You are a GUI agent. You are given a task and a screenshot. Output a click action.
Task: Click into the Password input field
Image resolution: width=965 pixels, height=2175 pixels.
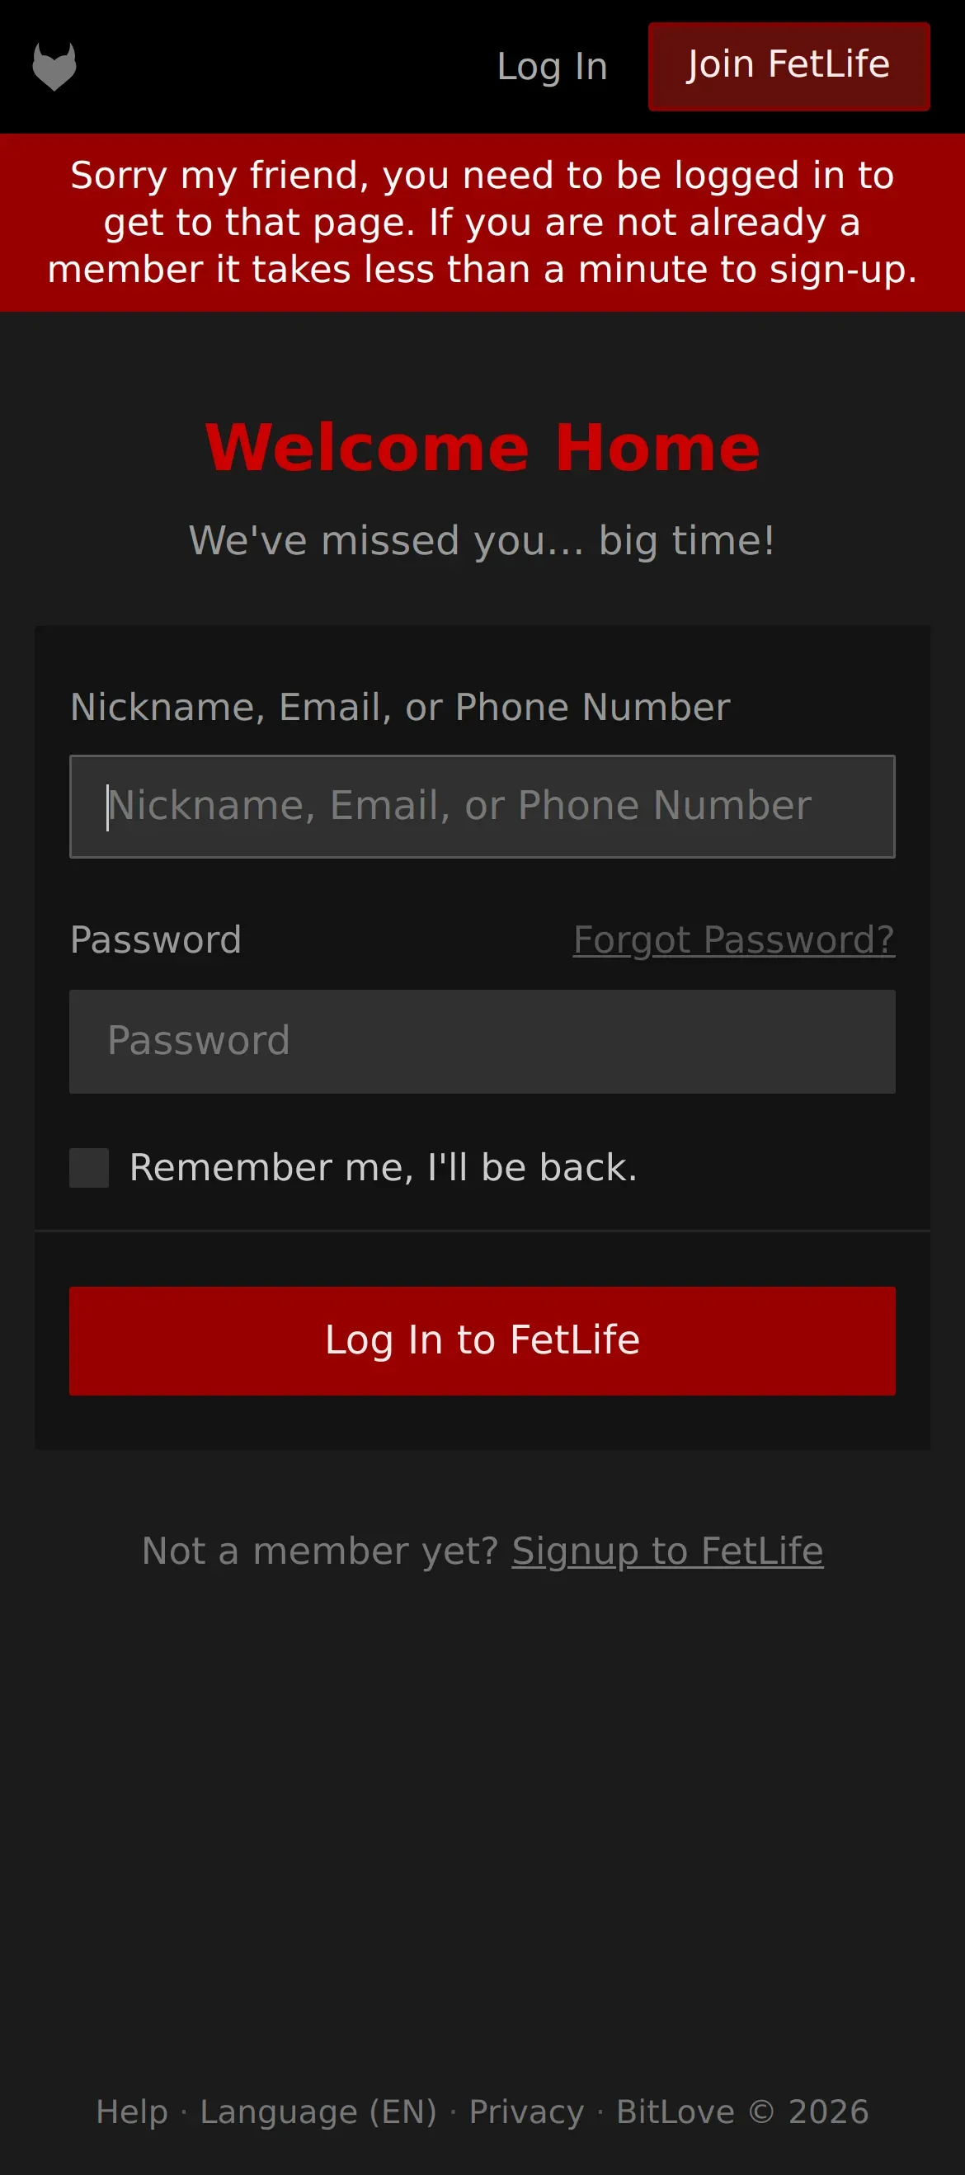click(482, 1041)
